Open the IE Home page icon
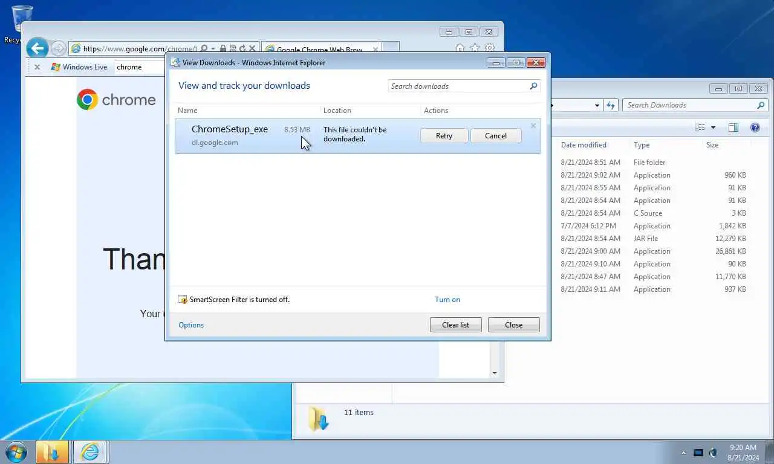774x464 pixels. (x=460, y=48)
